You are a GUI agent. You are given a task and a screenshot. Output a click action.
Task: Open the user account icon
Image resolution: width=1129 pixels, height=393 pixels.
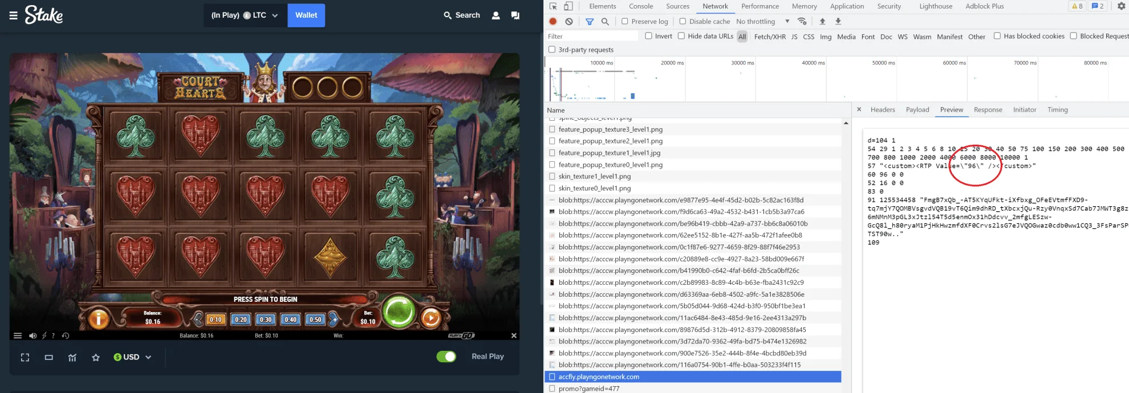click(496, 15)
